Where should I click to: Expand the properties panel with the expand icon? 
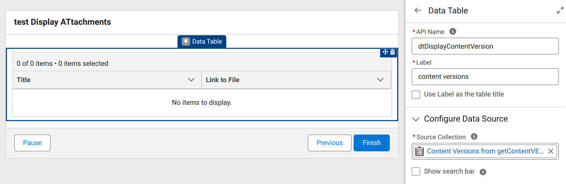point(560,11)
